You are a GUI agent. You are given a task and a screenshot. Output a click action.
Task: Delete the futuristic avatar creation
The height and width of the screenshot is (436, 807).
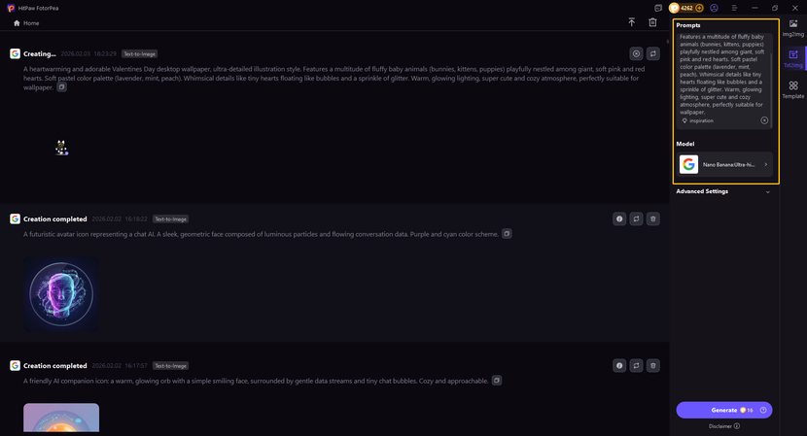653,219
